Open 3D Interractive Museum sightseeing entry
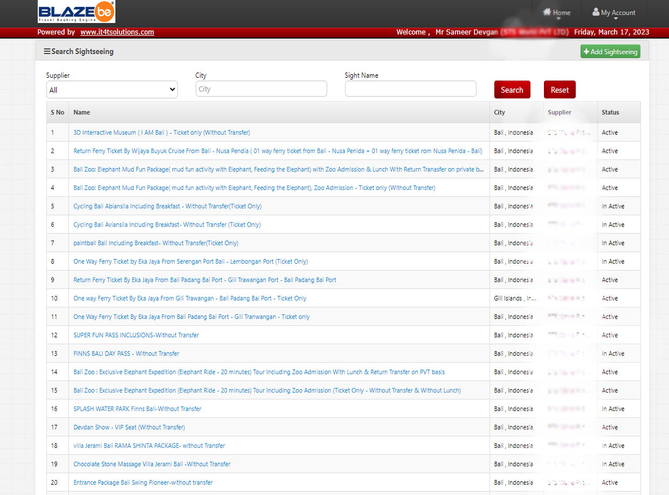Screen dimensions: 669x495 (161, 133)
